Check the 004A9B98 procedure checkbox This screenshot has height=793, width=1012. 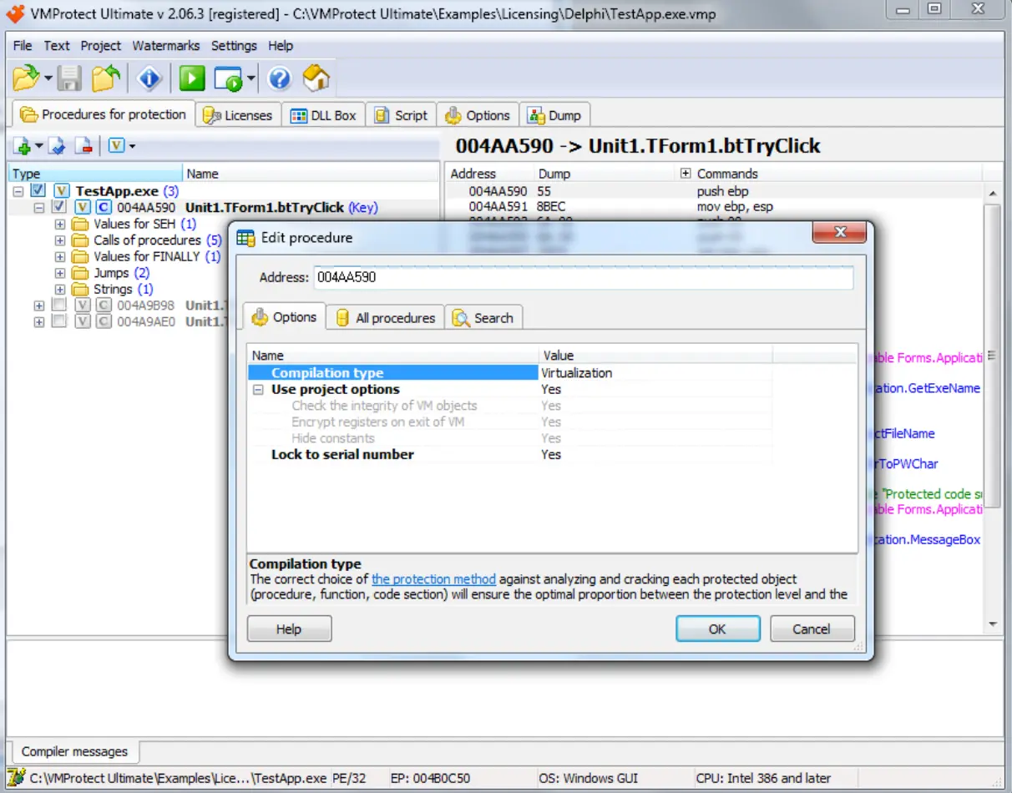click(58, 306)
